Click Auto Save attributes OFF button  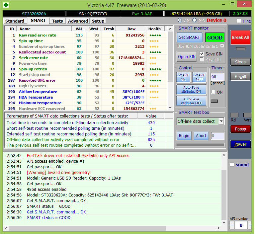tap(191, 101)
